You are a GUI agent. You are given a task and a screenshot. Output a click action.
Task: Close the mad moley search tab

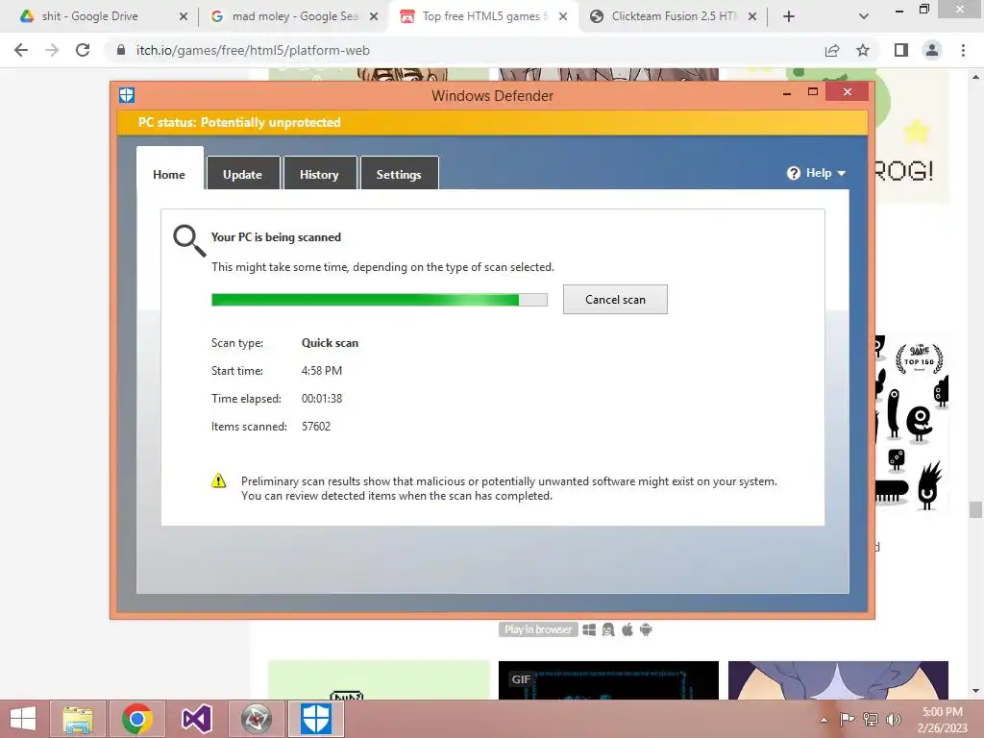374,16
